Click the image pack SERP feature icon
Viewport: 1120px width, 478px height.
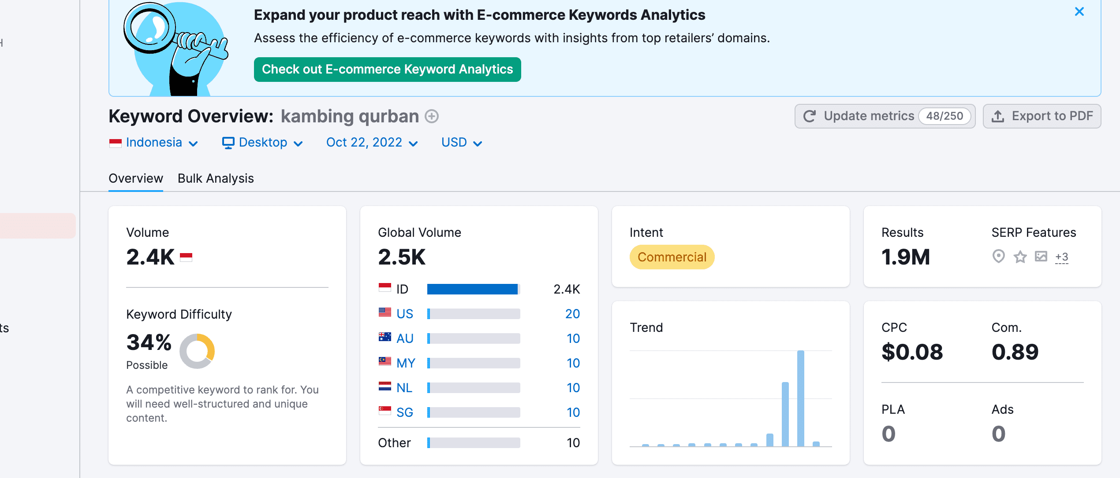click(1041, 256)
